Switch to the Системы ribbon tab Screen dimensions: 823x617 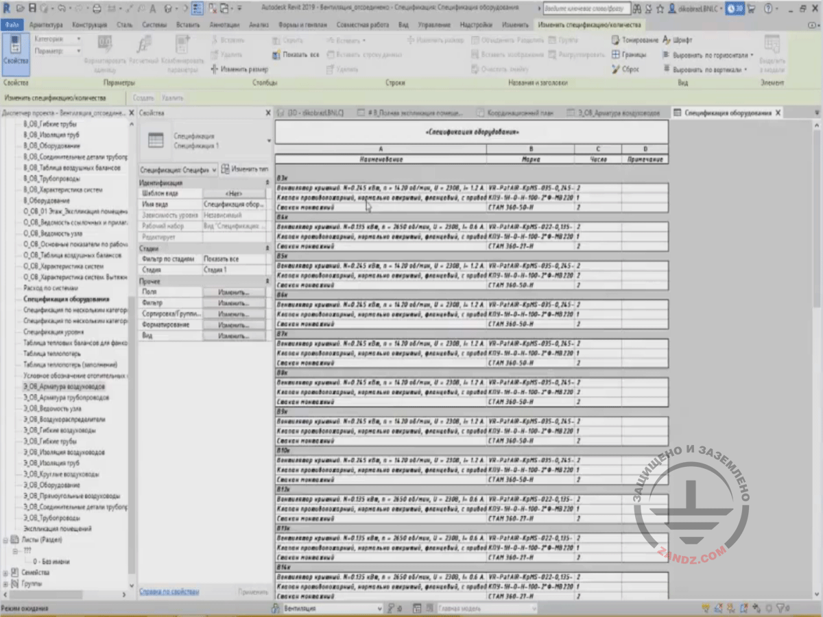tap(154, 25)
